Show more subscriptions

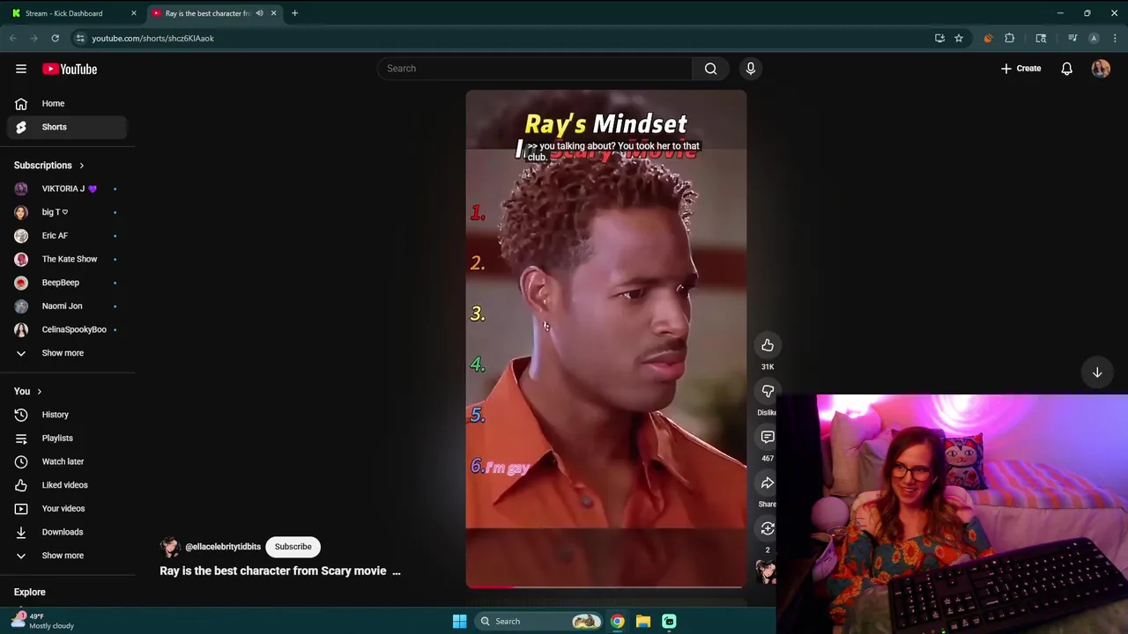click(67, 353)
